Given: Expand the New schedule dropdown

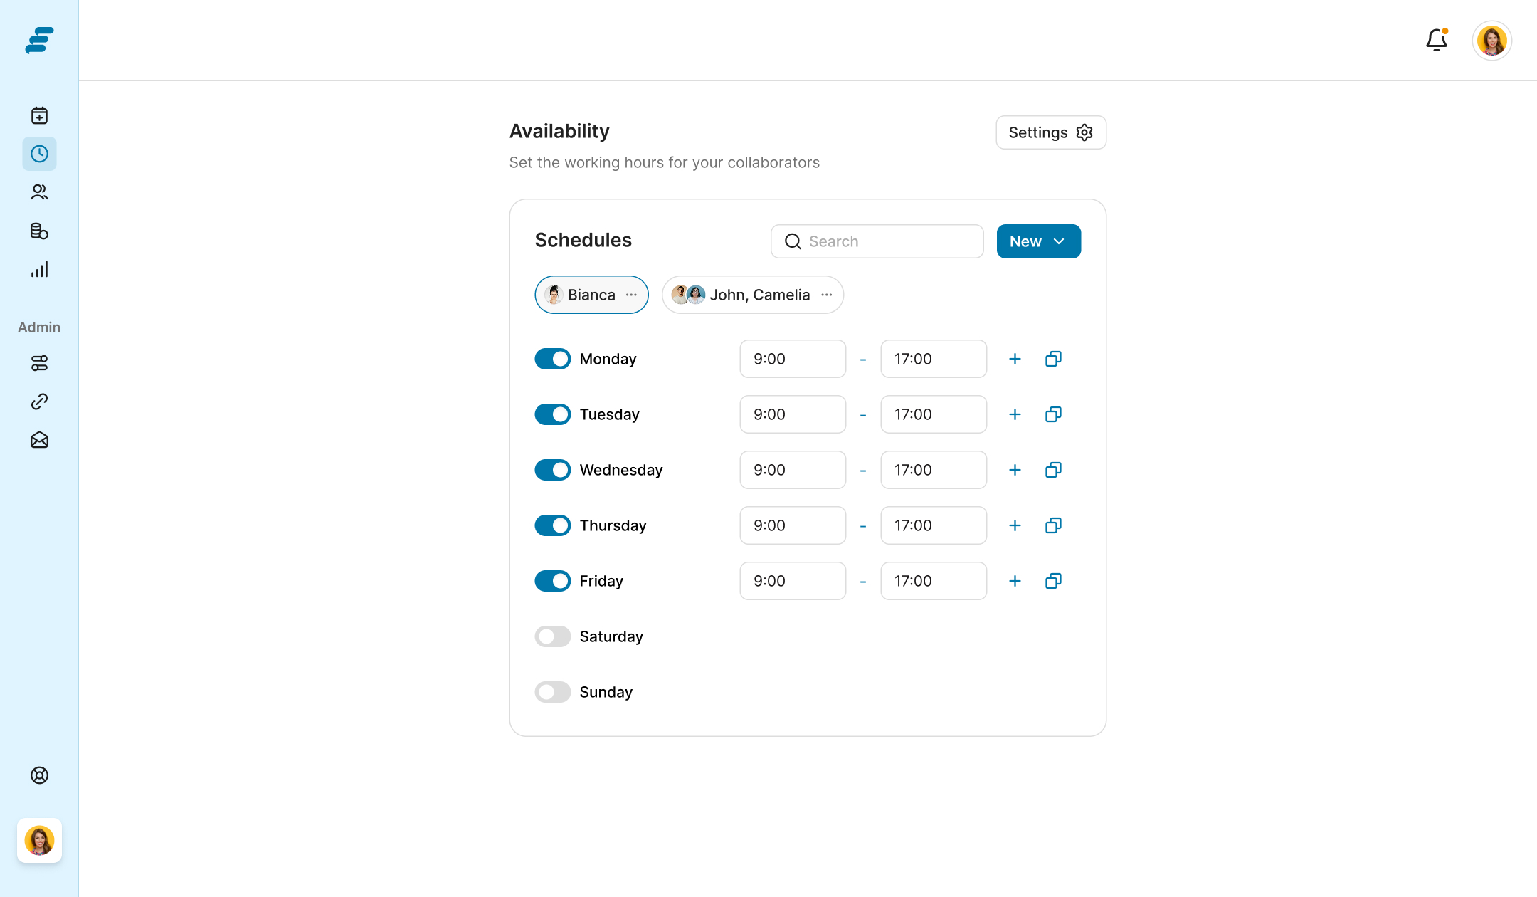Looking at the screenshot, I should 1038,241.
